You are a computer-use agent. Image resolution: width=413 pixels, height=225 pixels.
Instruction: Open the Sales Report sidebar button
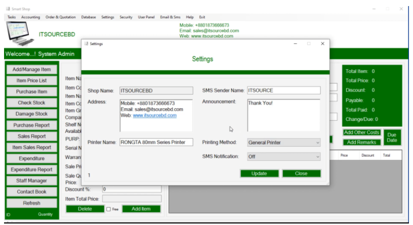[x=32, y=136]
